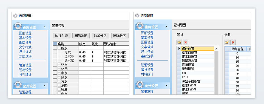Select 排水PVC-U in the 管材 list
The image size is (264, 104).
(x=197, y=89)
